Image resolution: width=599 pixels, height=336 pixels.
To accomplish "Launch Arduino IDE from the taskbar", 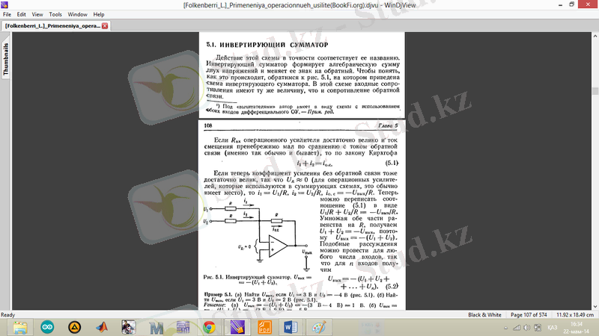I will coord(47,327).
